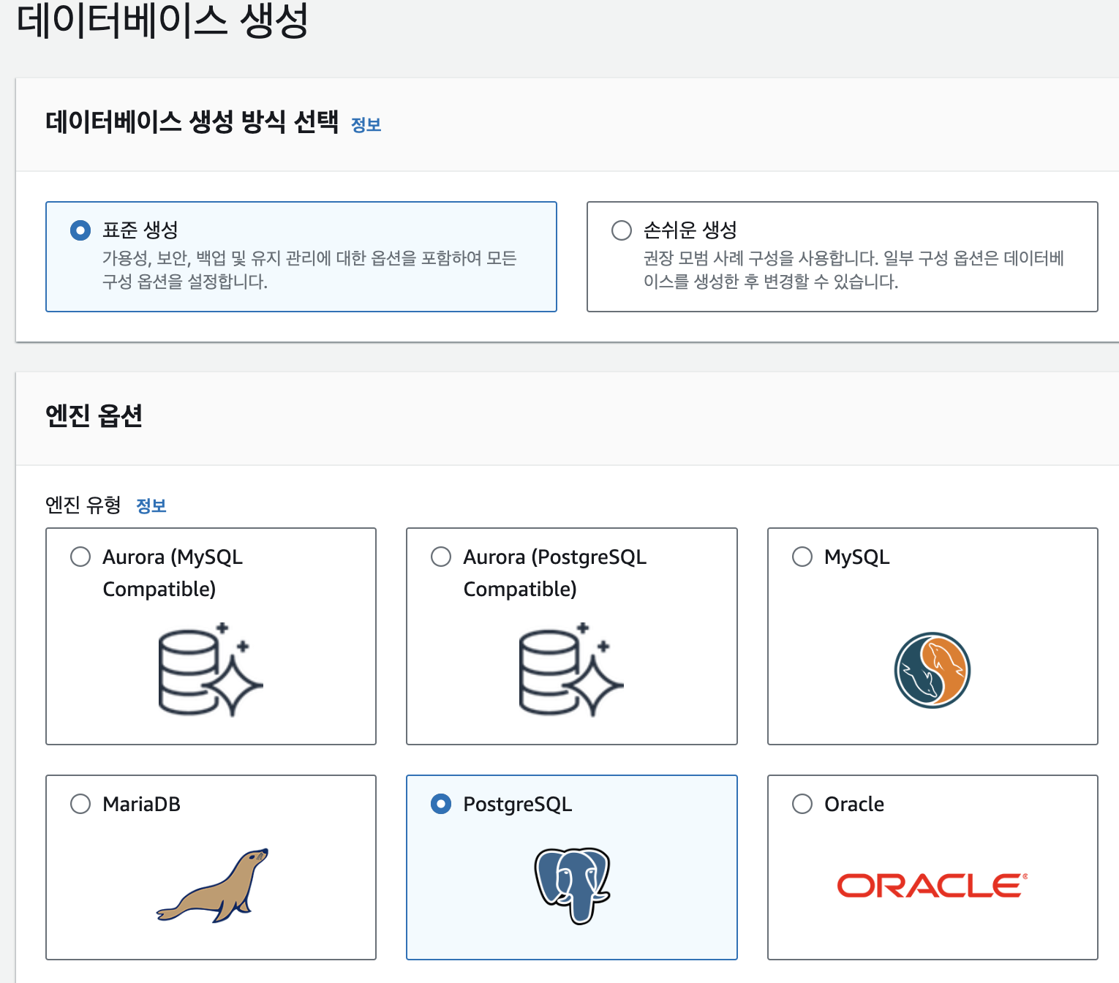Click the 데이터베이스 생성 page title
The width and height of the screenshot is (1119, 983).
[162, 20]
